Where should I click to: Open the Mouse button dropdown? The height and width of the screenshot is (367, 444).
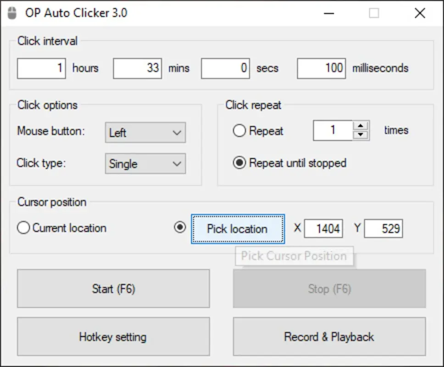tap(145, 133)
